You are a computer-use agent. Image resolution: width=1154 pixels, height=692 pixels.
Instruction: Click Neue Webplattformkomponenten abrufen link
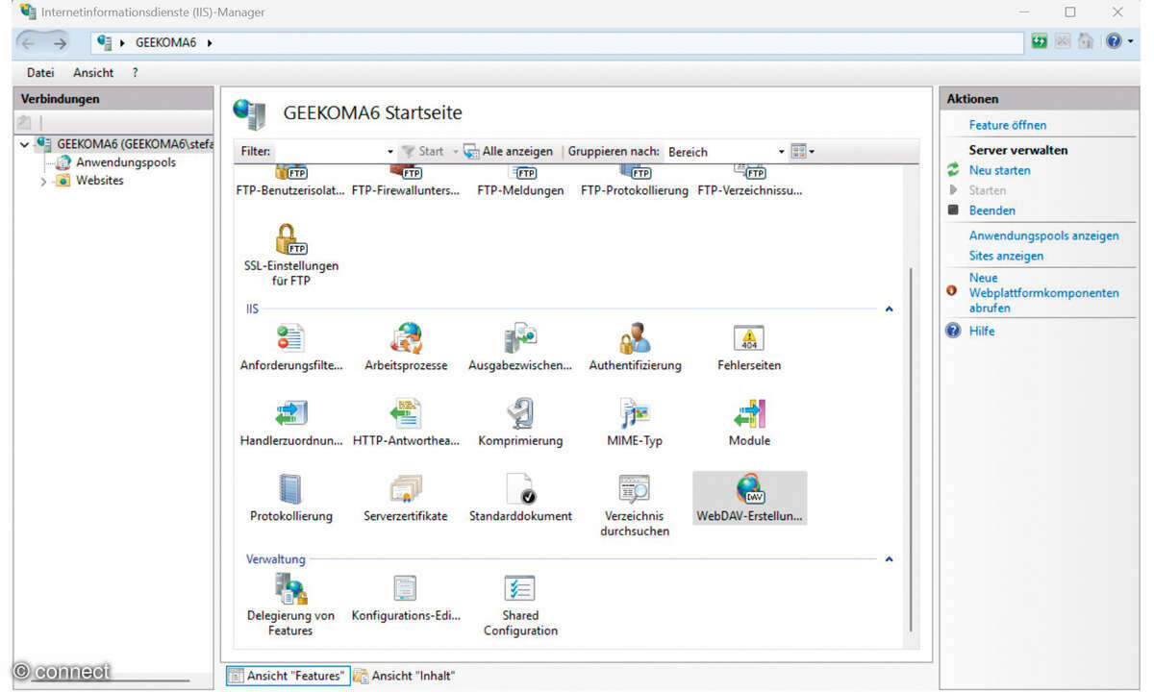click(x=1043, y=293)
